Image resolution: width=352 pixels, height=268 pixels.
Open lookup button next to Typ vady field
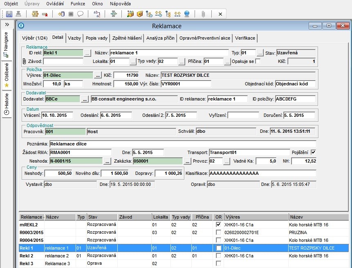[182, 61]
